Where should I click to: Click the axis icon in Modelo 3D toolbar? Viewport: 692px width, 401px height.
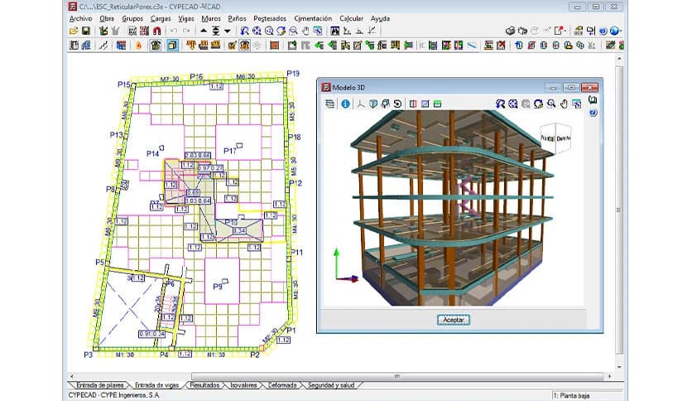(x=361, y=104)
